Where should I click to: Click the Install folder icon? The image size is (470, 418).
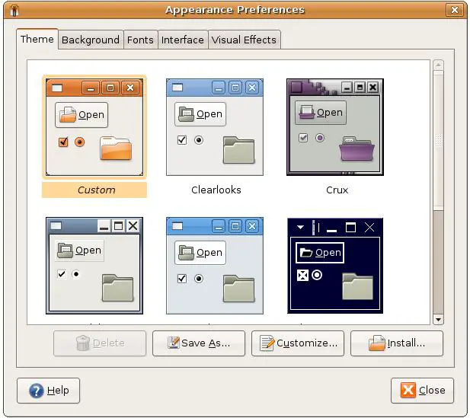coord(377,343)
